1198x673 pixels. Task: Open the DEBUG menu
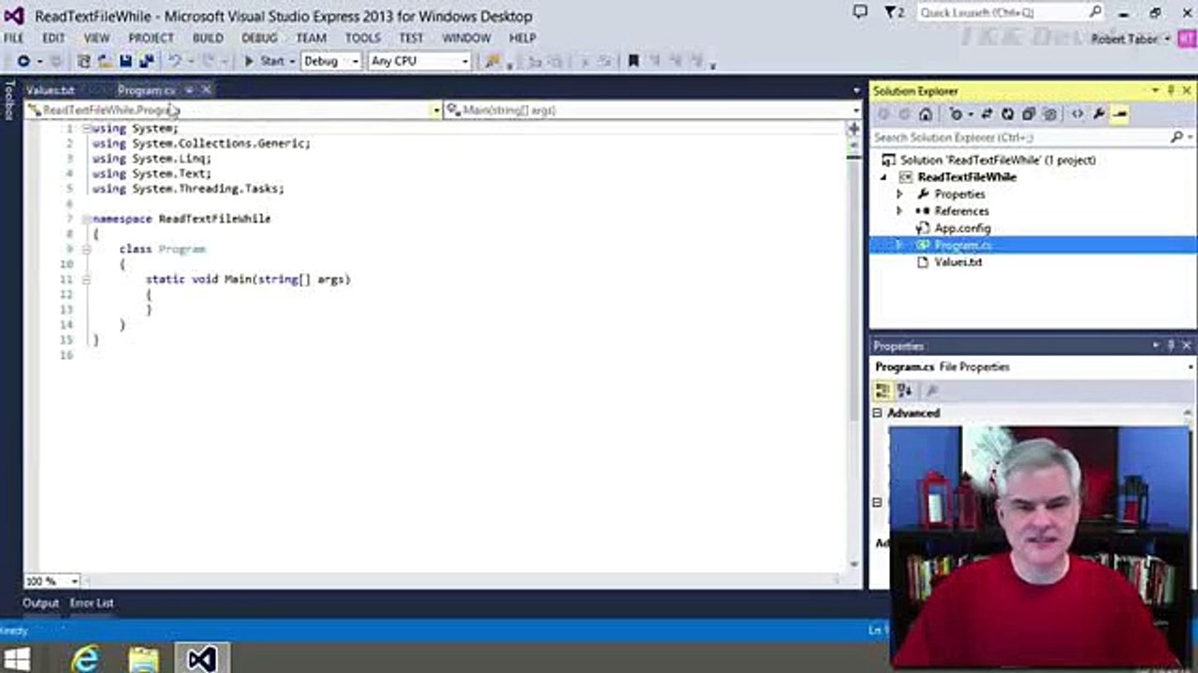coord(259,38)
